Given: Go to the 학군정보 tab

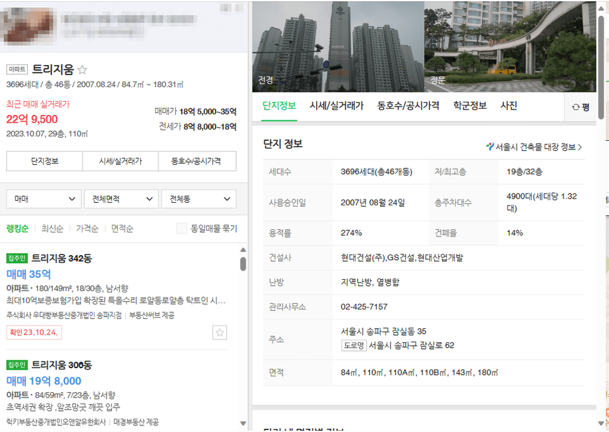Looking at the screenshot, I should coord(470,106).
